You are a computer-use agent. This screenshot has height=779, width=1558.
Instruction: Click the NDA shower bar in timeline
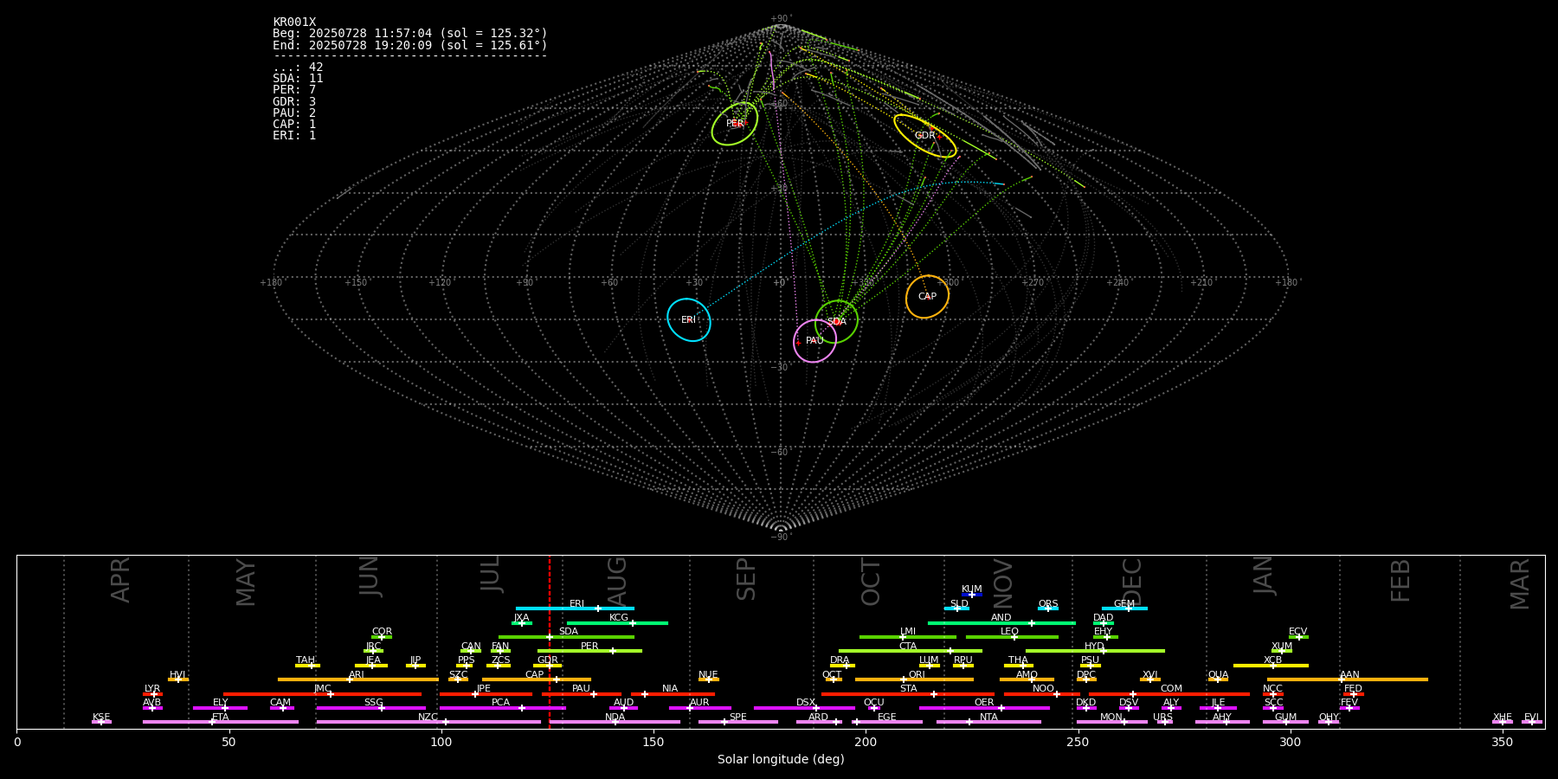[x=615, y=722]
